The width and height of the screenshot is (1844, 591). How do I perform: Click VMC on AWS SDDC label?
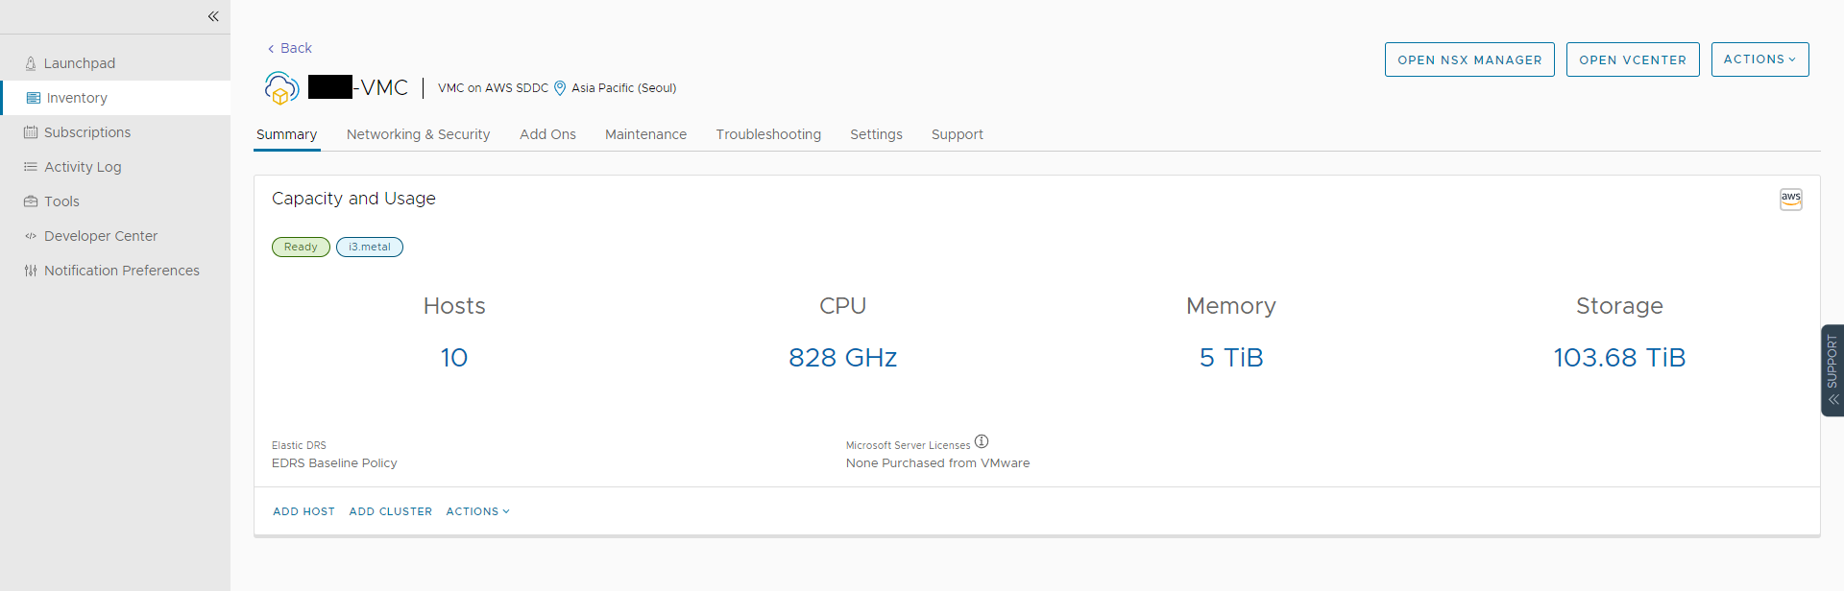[493, 88]
